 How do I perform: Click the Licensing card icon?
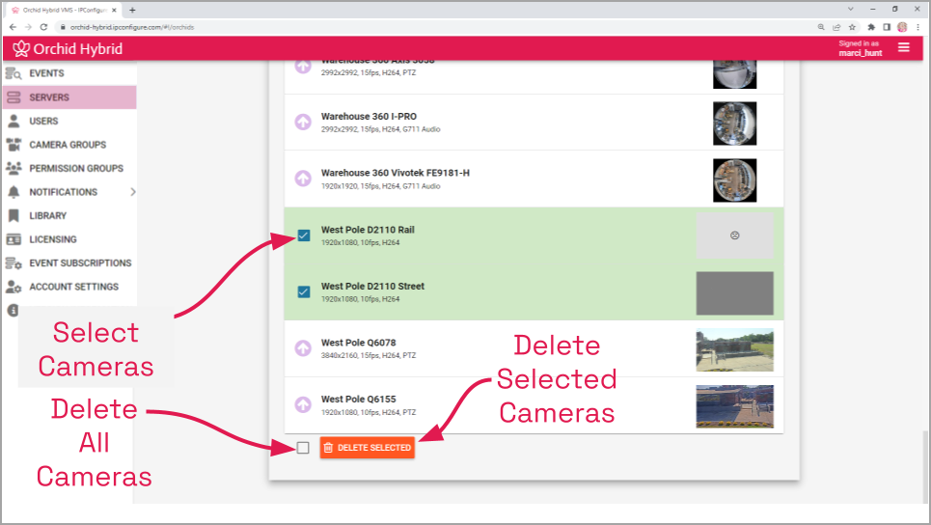(14, 239)
